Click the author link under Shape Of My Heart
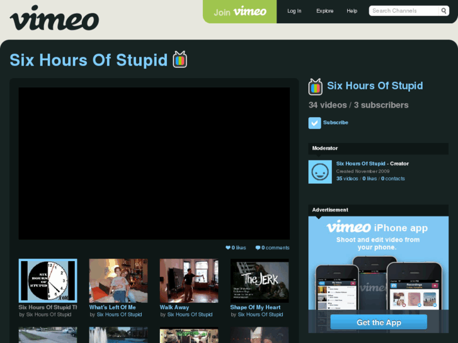Image resolution: width=458 pixels, height=343 pixels. [x=260, y=315]
